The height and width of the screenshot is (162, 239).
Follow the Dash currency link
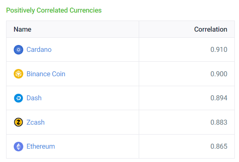[x=34, y=98]
